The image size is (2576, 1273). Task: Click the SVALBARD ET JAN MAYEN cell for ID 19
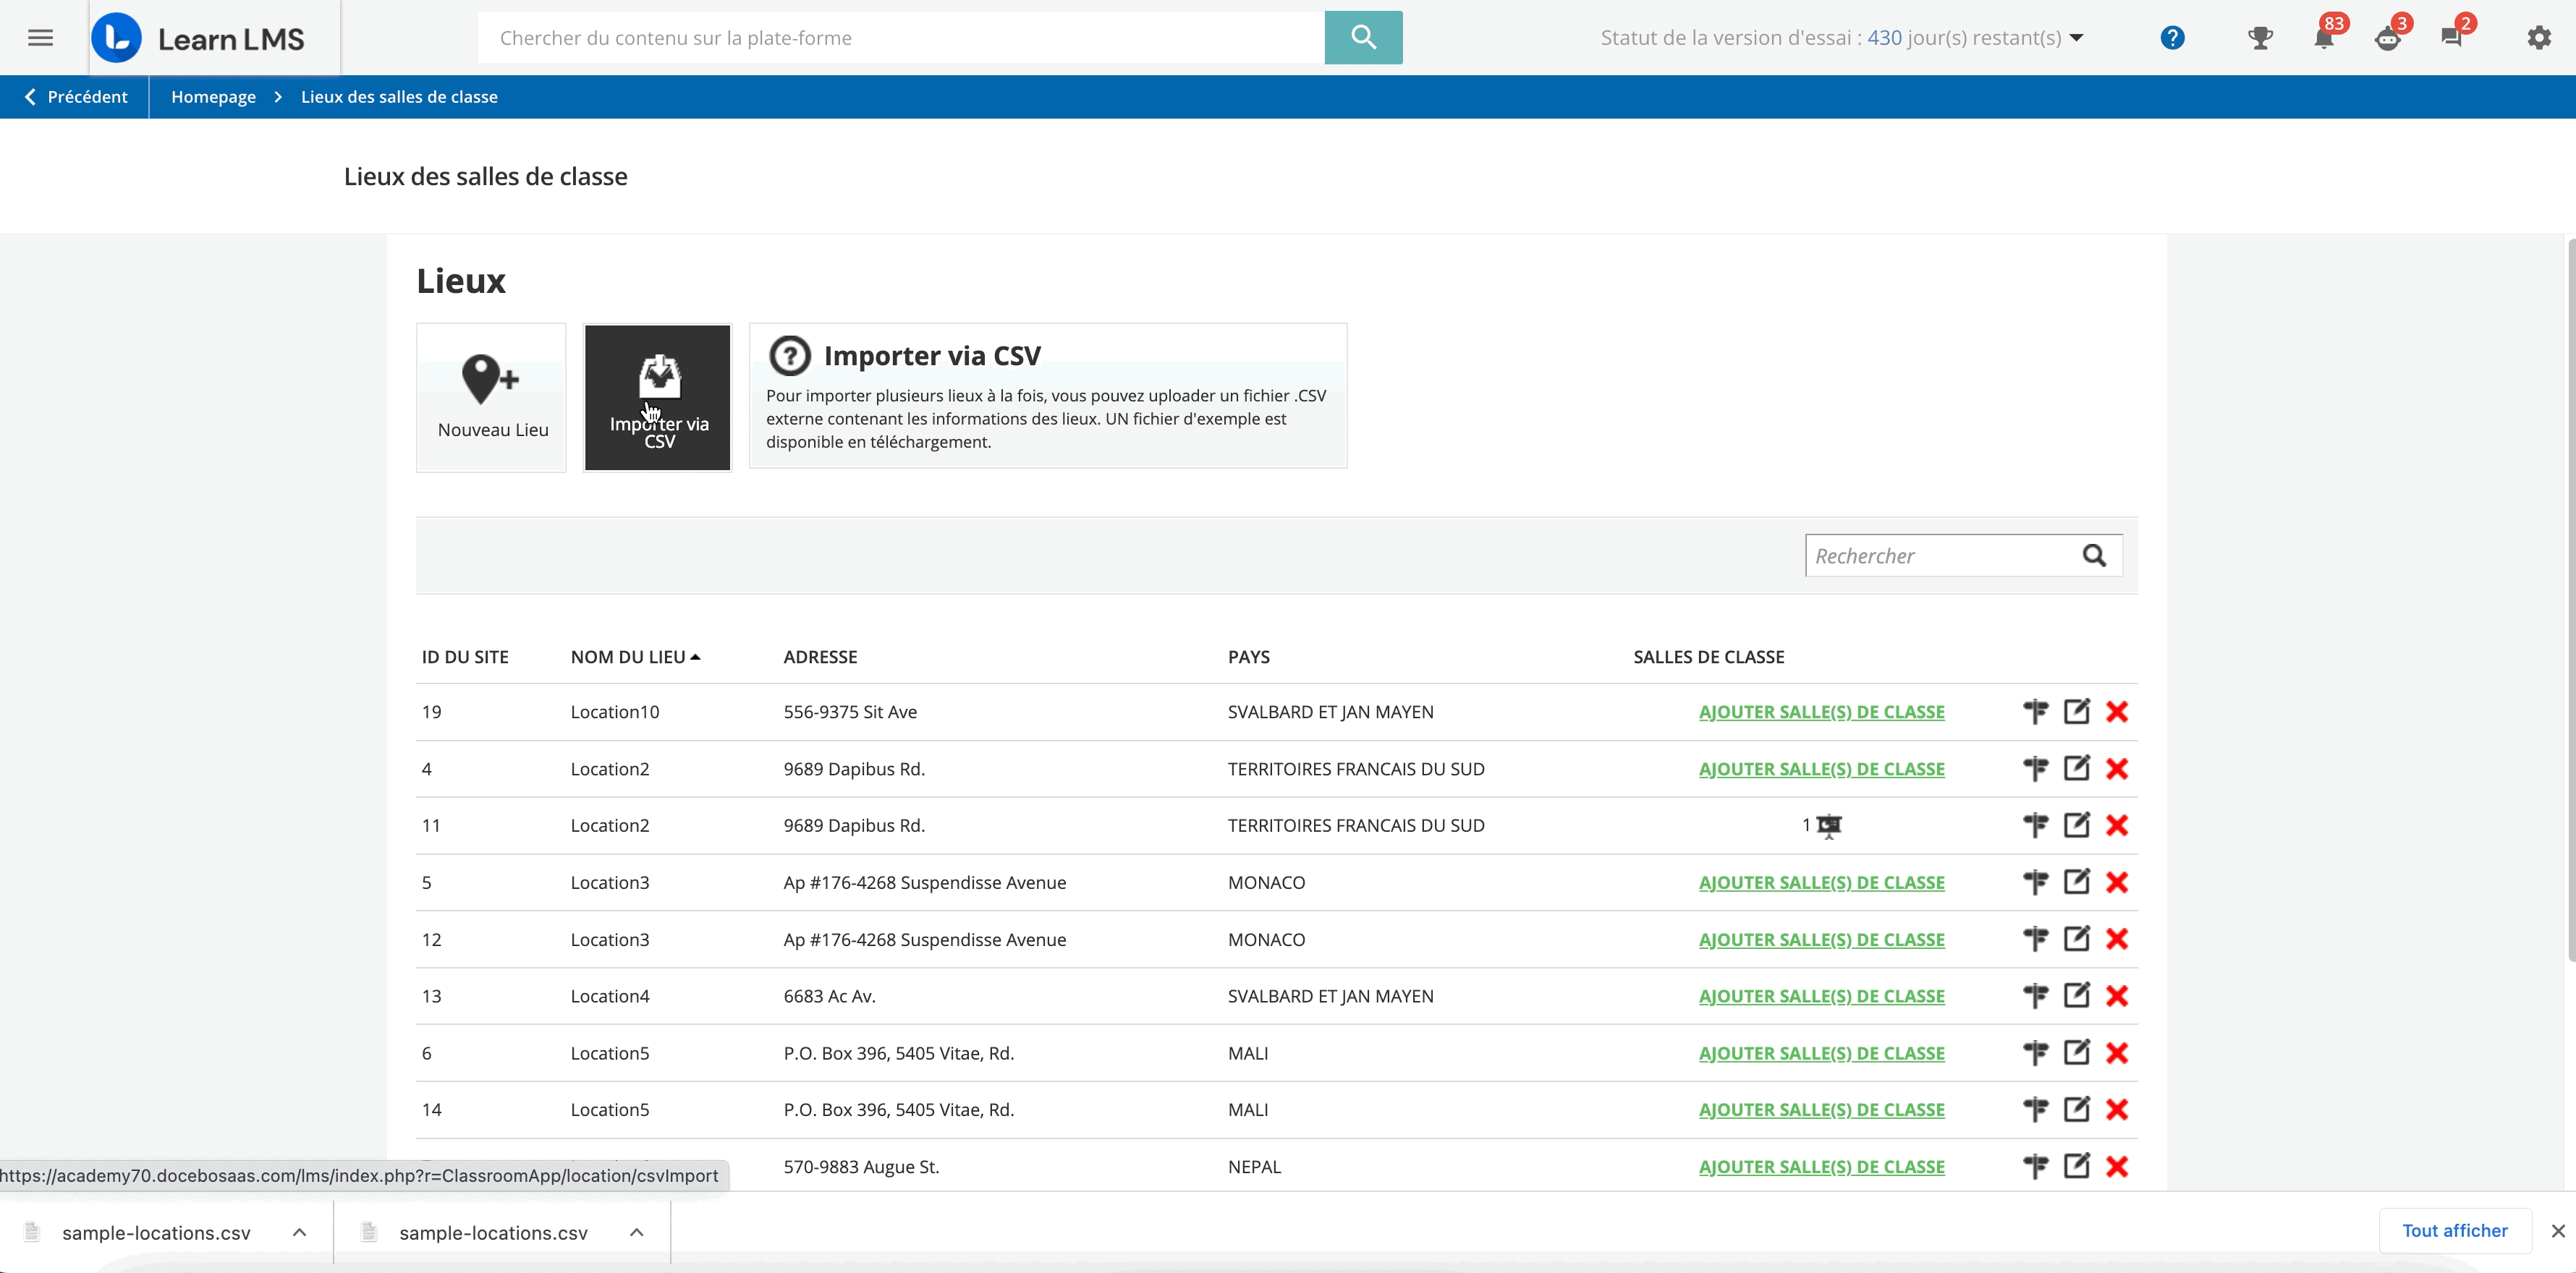tap(1330, 712)
